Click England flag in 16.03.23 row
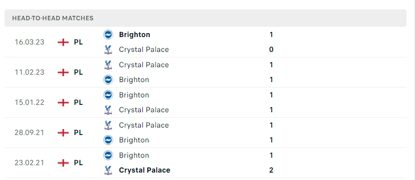Screen dimensions: 415x180 63,43
